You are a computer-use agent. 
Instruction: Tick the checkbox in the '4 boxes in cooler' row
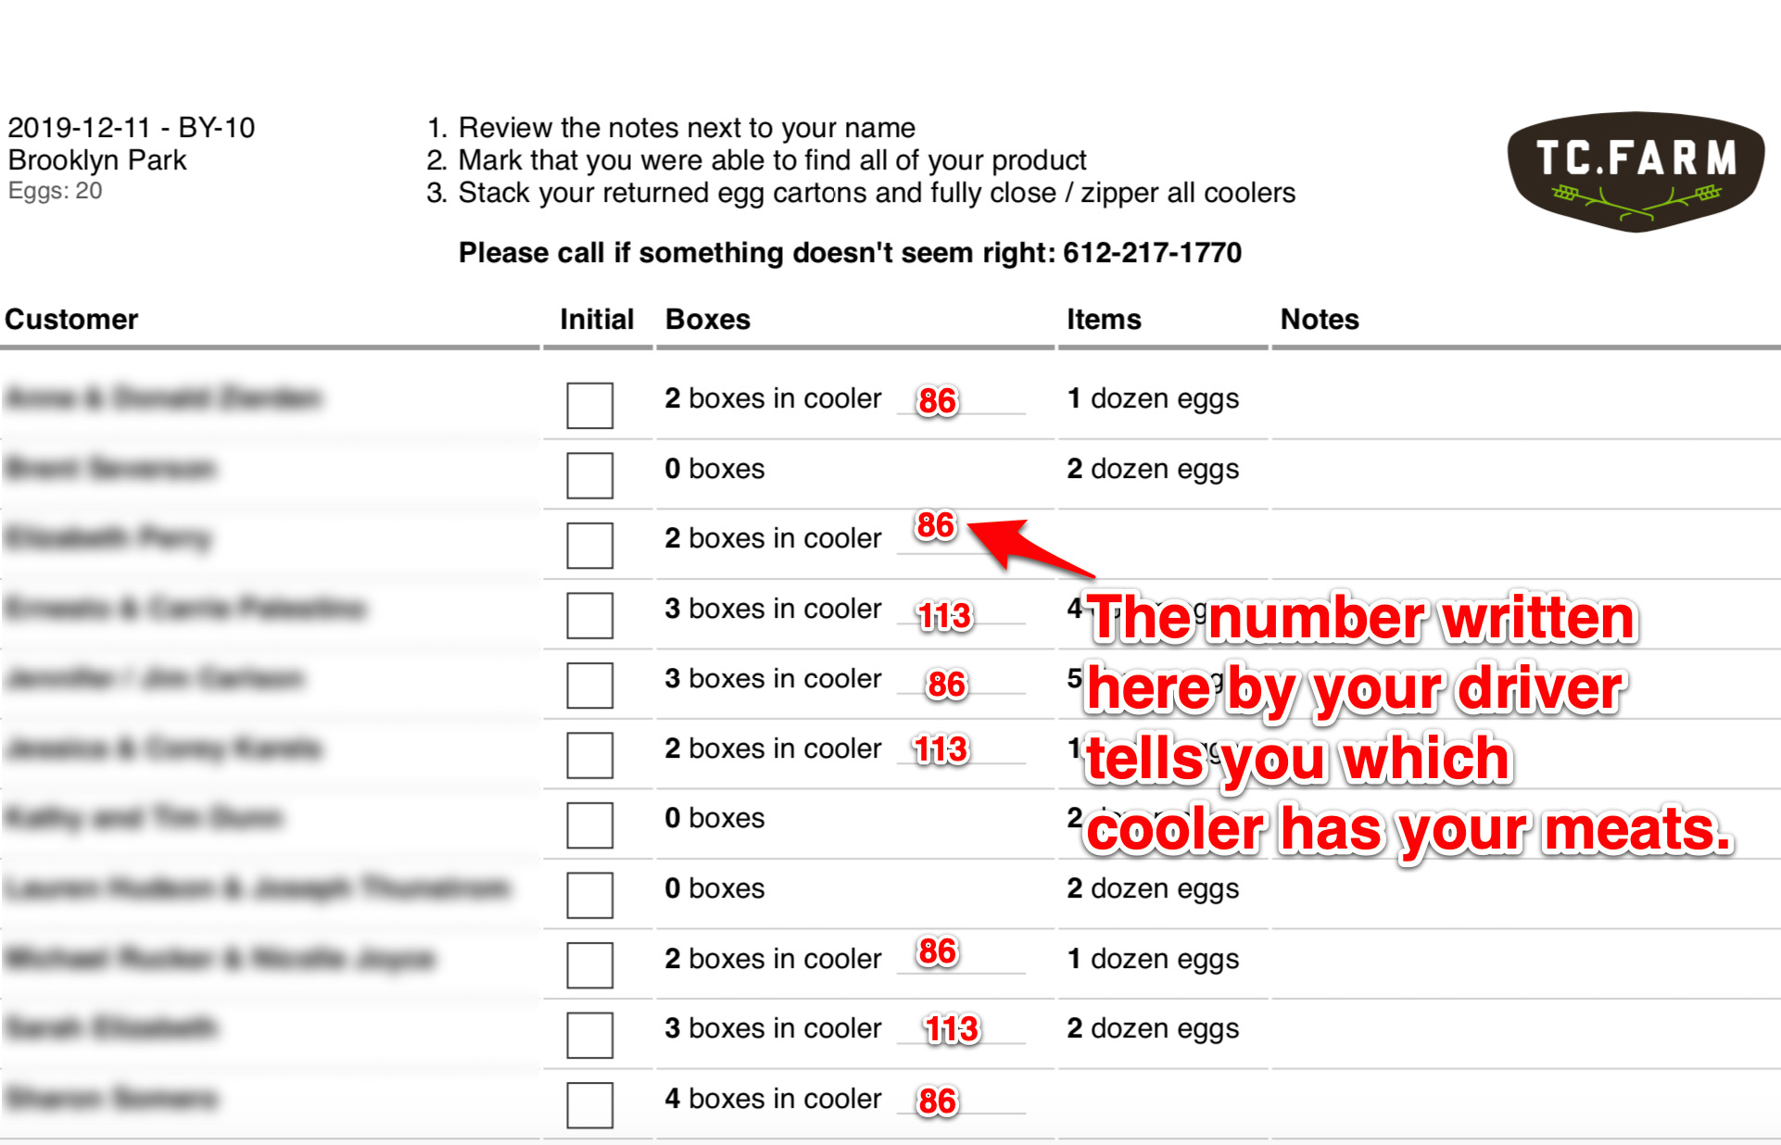point(590,1105)
